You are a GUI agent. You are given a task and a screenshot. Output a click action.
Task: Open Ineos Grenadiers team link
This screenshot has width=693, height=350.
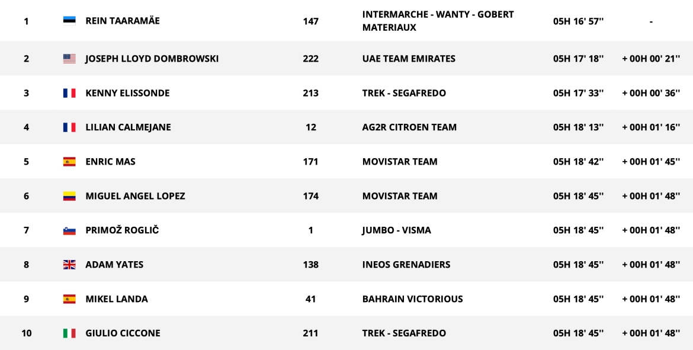pyautogui.click(x=406, y=265)
